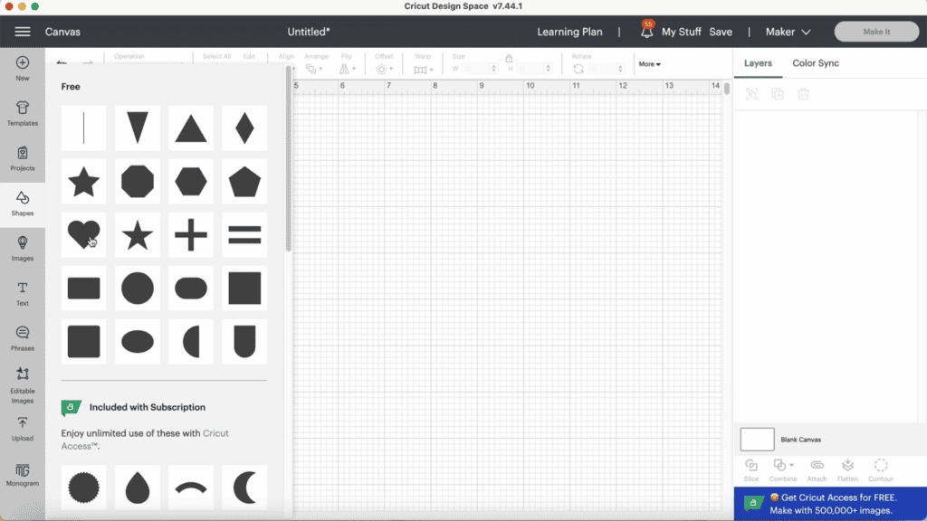
Task: Open the Projects panel
Action: (x=23, y=158)
